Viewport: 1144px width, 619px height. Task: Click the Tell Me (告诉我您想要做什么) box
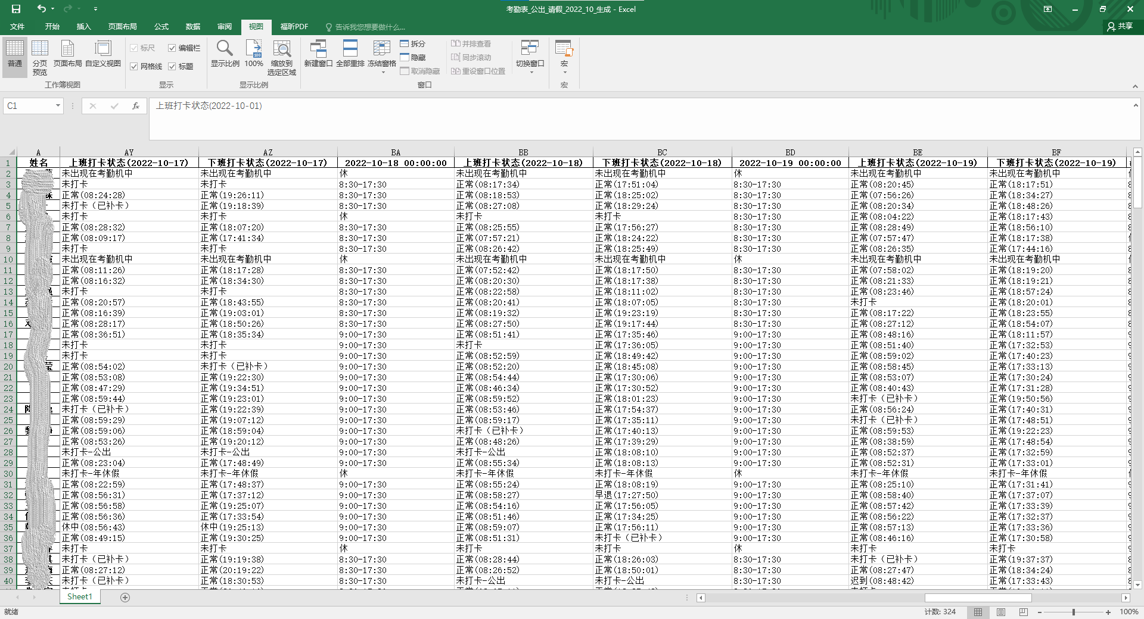point(365,27)
